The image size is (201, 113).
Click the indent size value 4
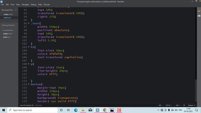pyautogui.click(x=195, y=105)
